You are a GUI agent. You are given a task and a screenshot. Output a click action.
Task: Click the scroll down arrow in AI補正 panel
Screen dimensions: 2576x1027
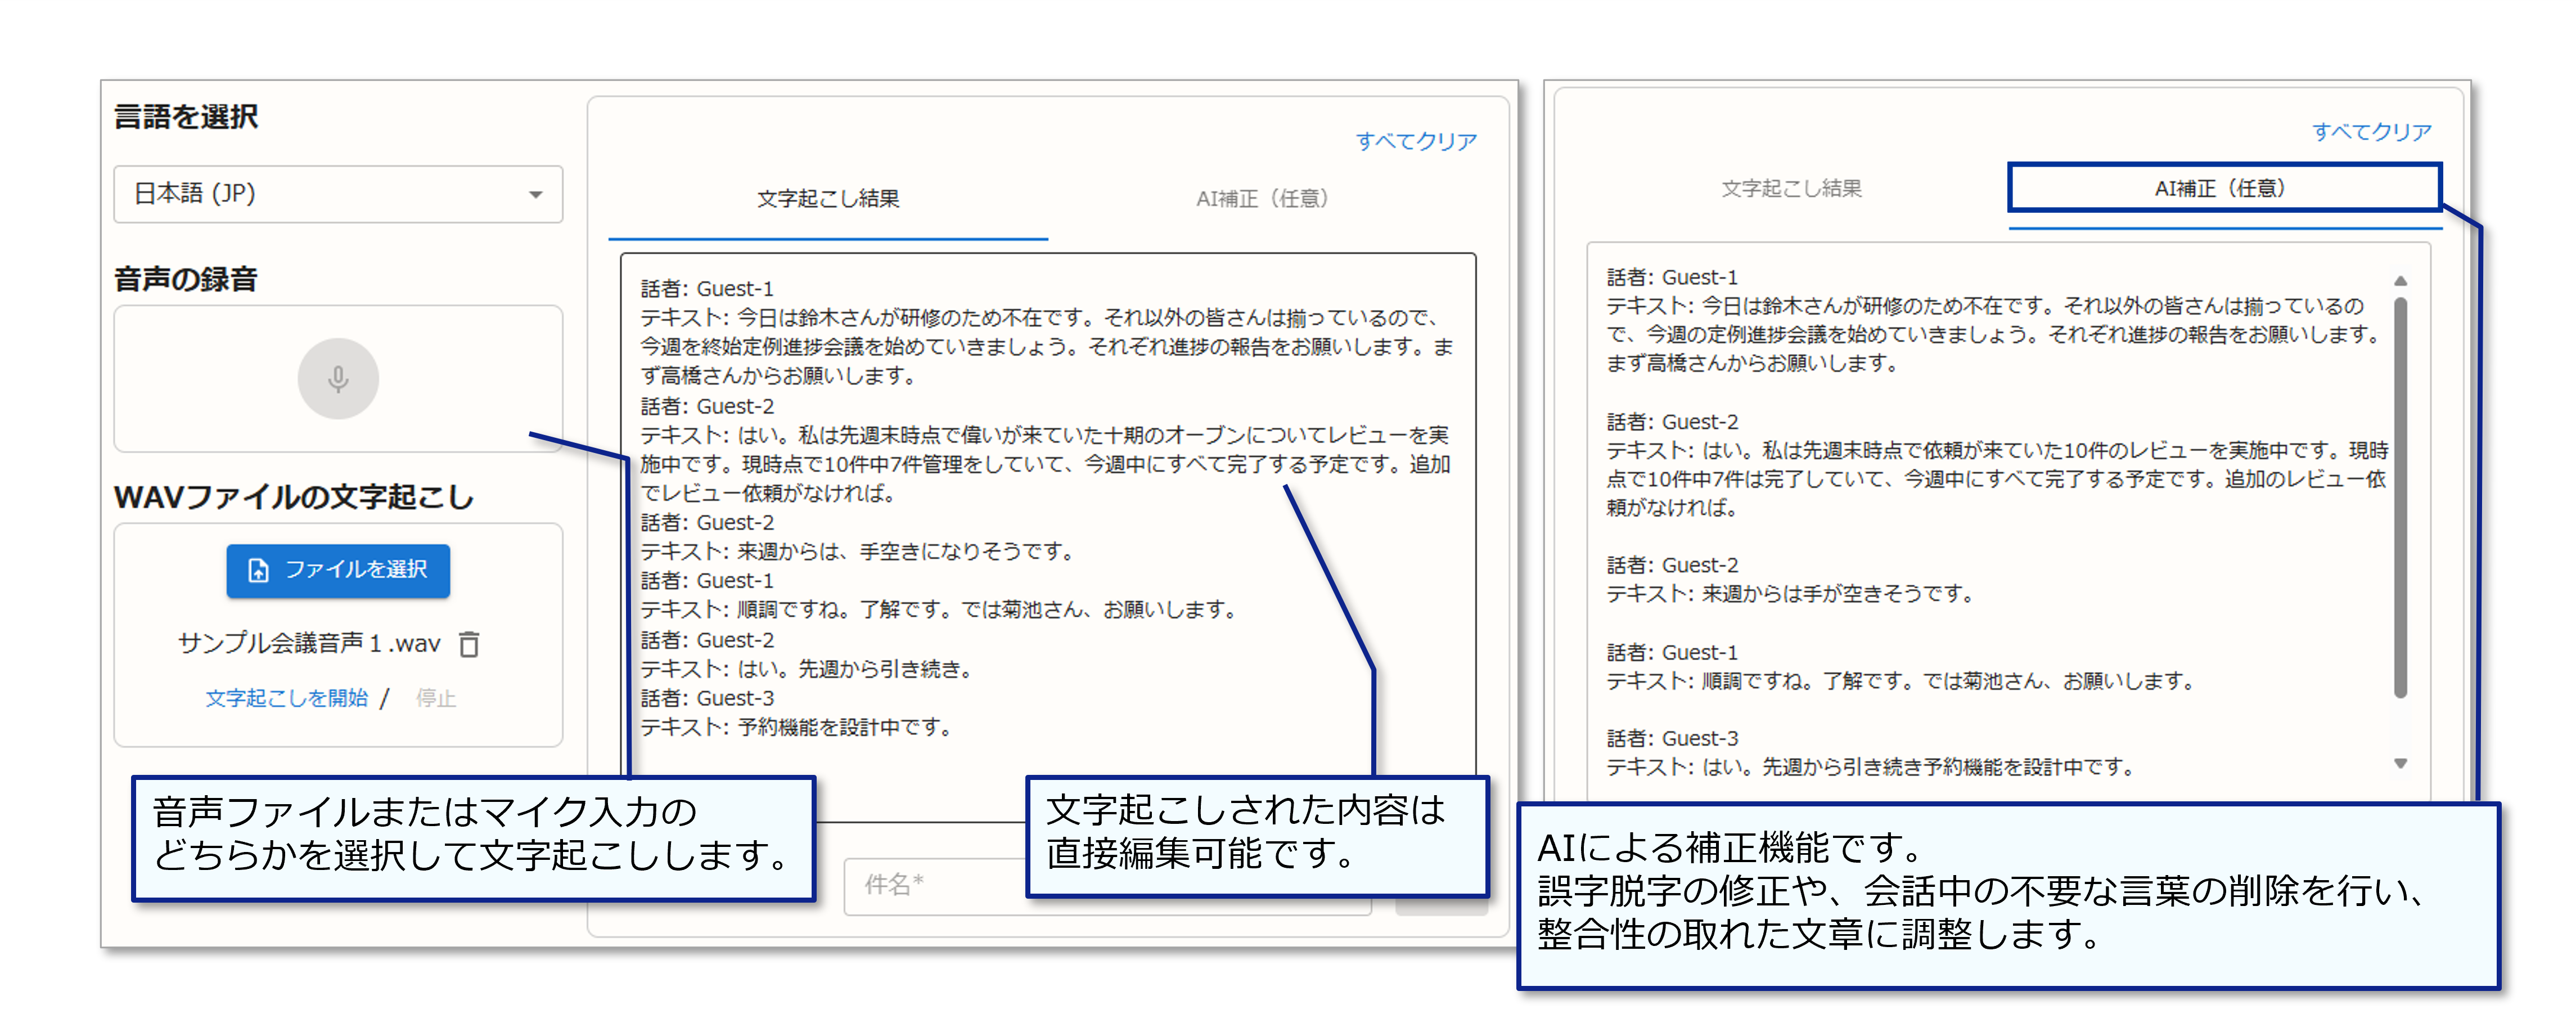click(2400, 764)
